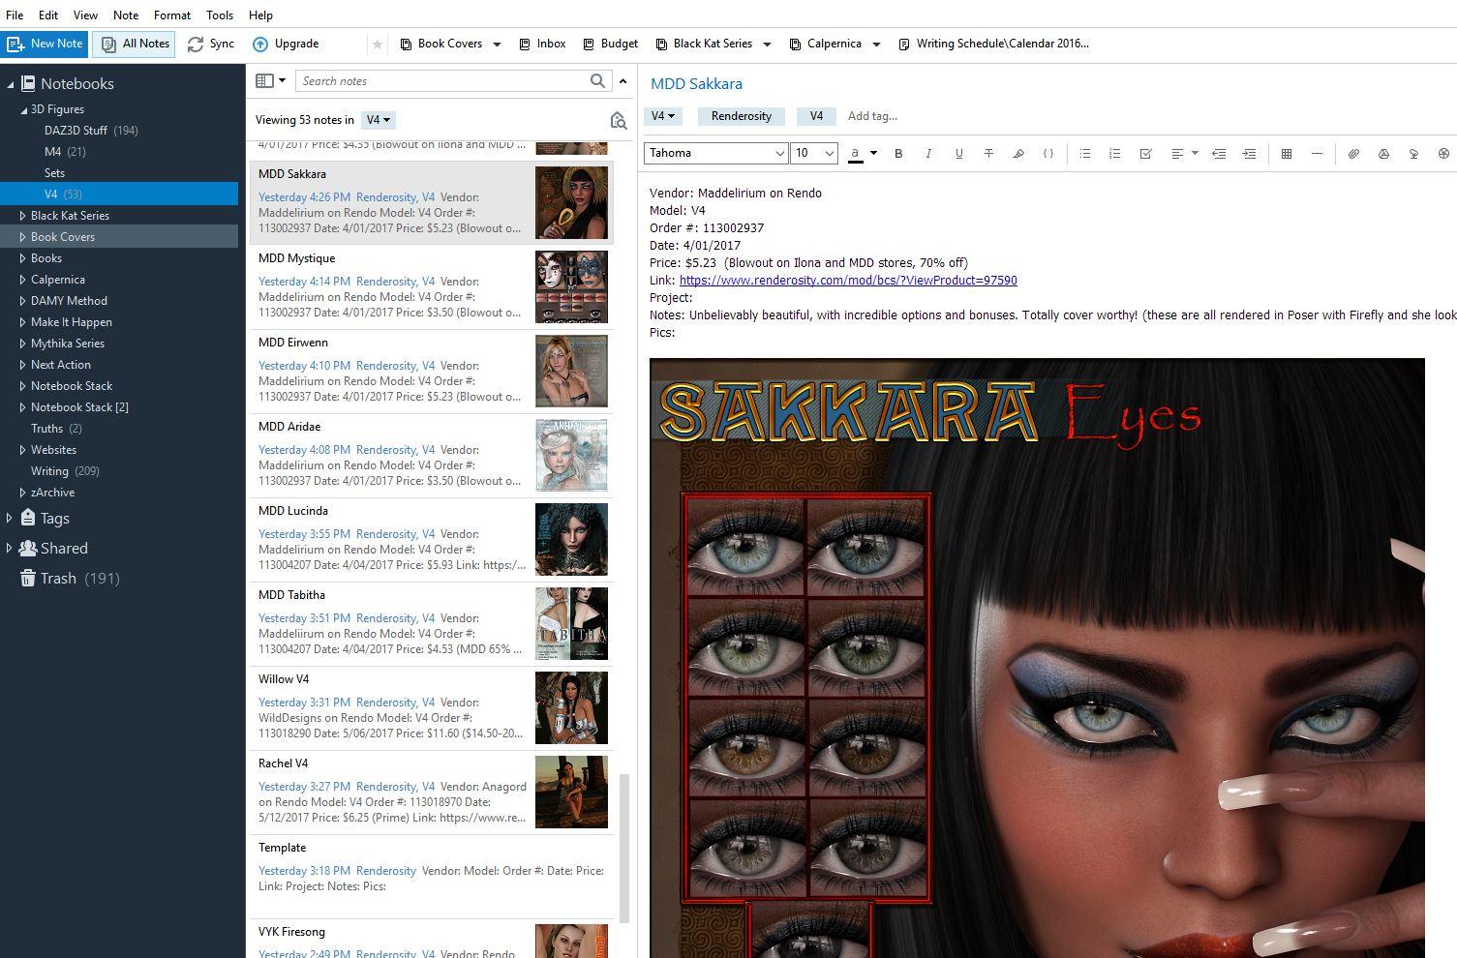Open the Budget shortcut
This screenshot has width=1457, height=958.
610,44
